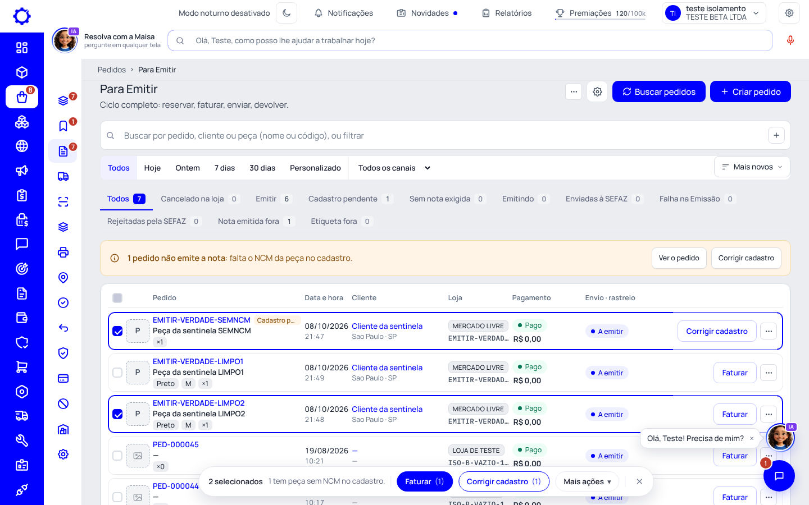This screenshot has width=809, height=505.
Task: Uncheck the EMITIR-VERDADE-LIMPO2 order checkbox
Action: (117, 414)
